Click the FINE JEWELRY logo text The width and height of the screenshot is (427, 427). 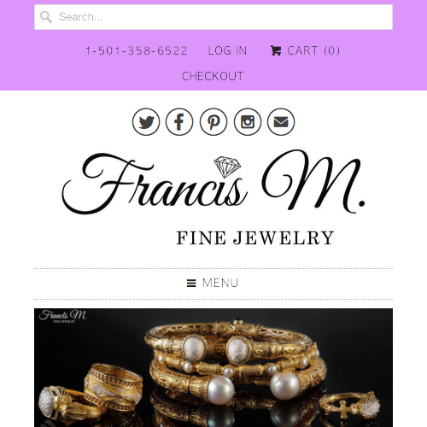pos(255,238)
